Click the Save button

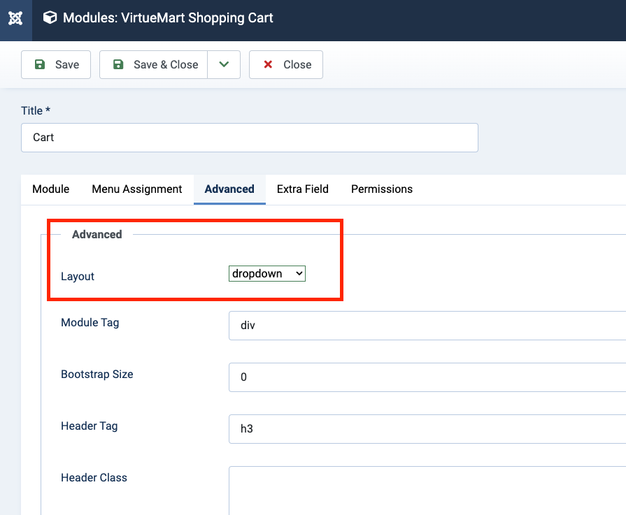pos(56,64)
